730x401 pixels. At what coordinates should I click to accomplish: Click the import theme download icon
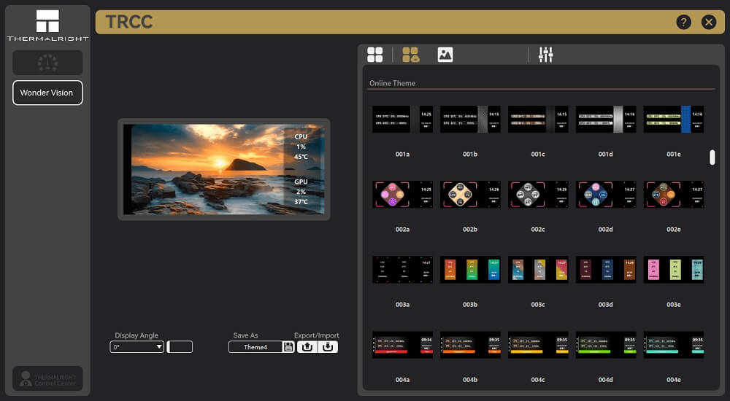[328, 347]
